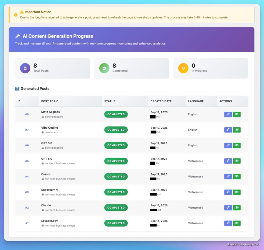Click the Important Notice warning icon
264x250 pixels.
click(16, 15)
